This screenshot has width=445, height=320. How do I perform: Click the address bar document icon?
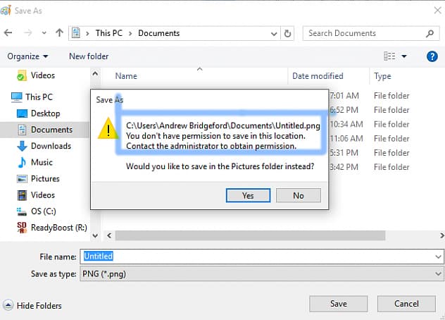pyautogui.click(x=76, y=33)
